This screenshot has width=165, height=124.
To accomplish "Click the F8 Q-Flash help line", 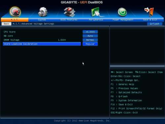I will click(119, 97).
